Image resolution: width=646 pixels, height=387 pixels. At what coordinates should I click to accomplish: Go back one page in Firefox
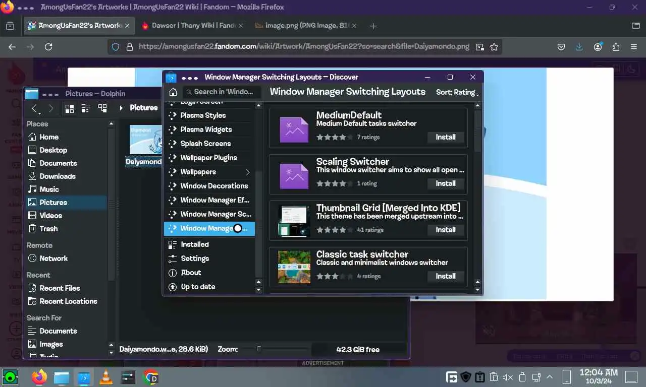coord(12,47)
